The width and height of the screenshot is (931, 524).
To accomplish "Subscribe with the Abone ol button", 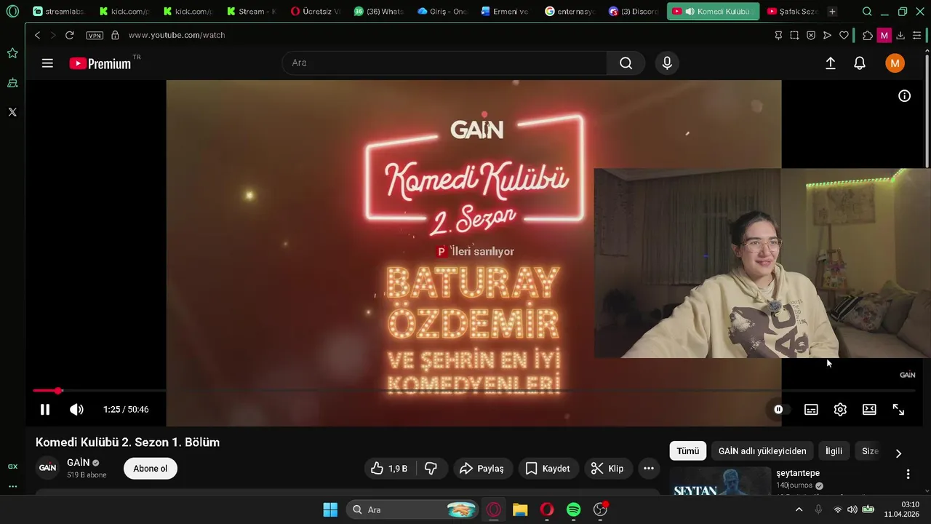I will [151, 469].
